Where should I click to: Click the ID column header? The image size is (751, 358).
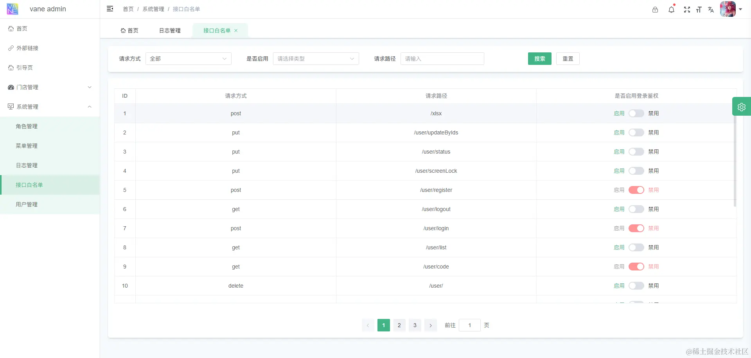point(125,96)
